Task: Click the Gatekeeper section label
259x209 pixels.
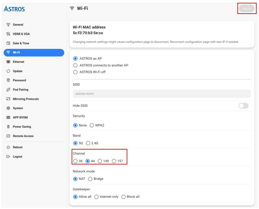Action: pos(82,189)
